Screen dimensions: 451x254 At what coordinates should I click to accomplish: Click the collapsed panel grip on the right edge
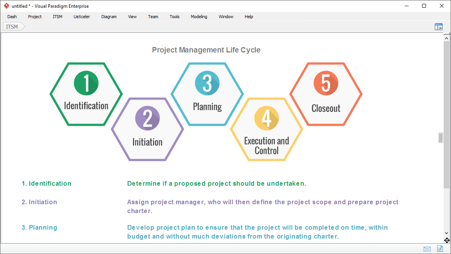(440, 138)
